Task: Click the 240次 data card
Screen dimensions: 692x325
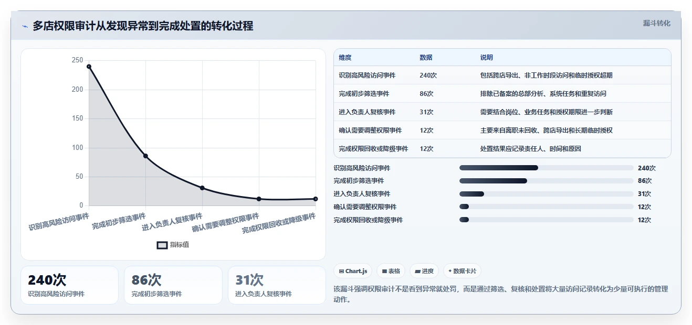Action: [69, 285]
